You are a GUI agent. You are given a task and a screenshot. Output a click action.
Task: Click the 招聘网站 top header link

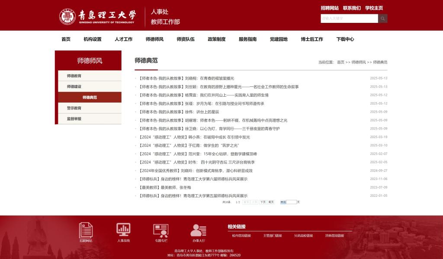click(x=329, y=8)
